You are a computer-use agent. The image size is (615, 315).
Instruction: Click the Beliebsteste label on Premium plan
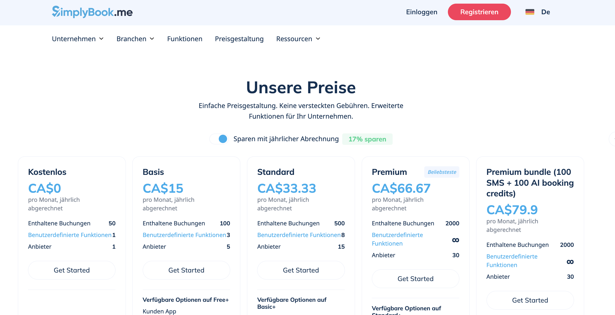(x=442, y=172)
